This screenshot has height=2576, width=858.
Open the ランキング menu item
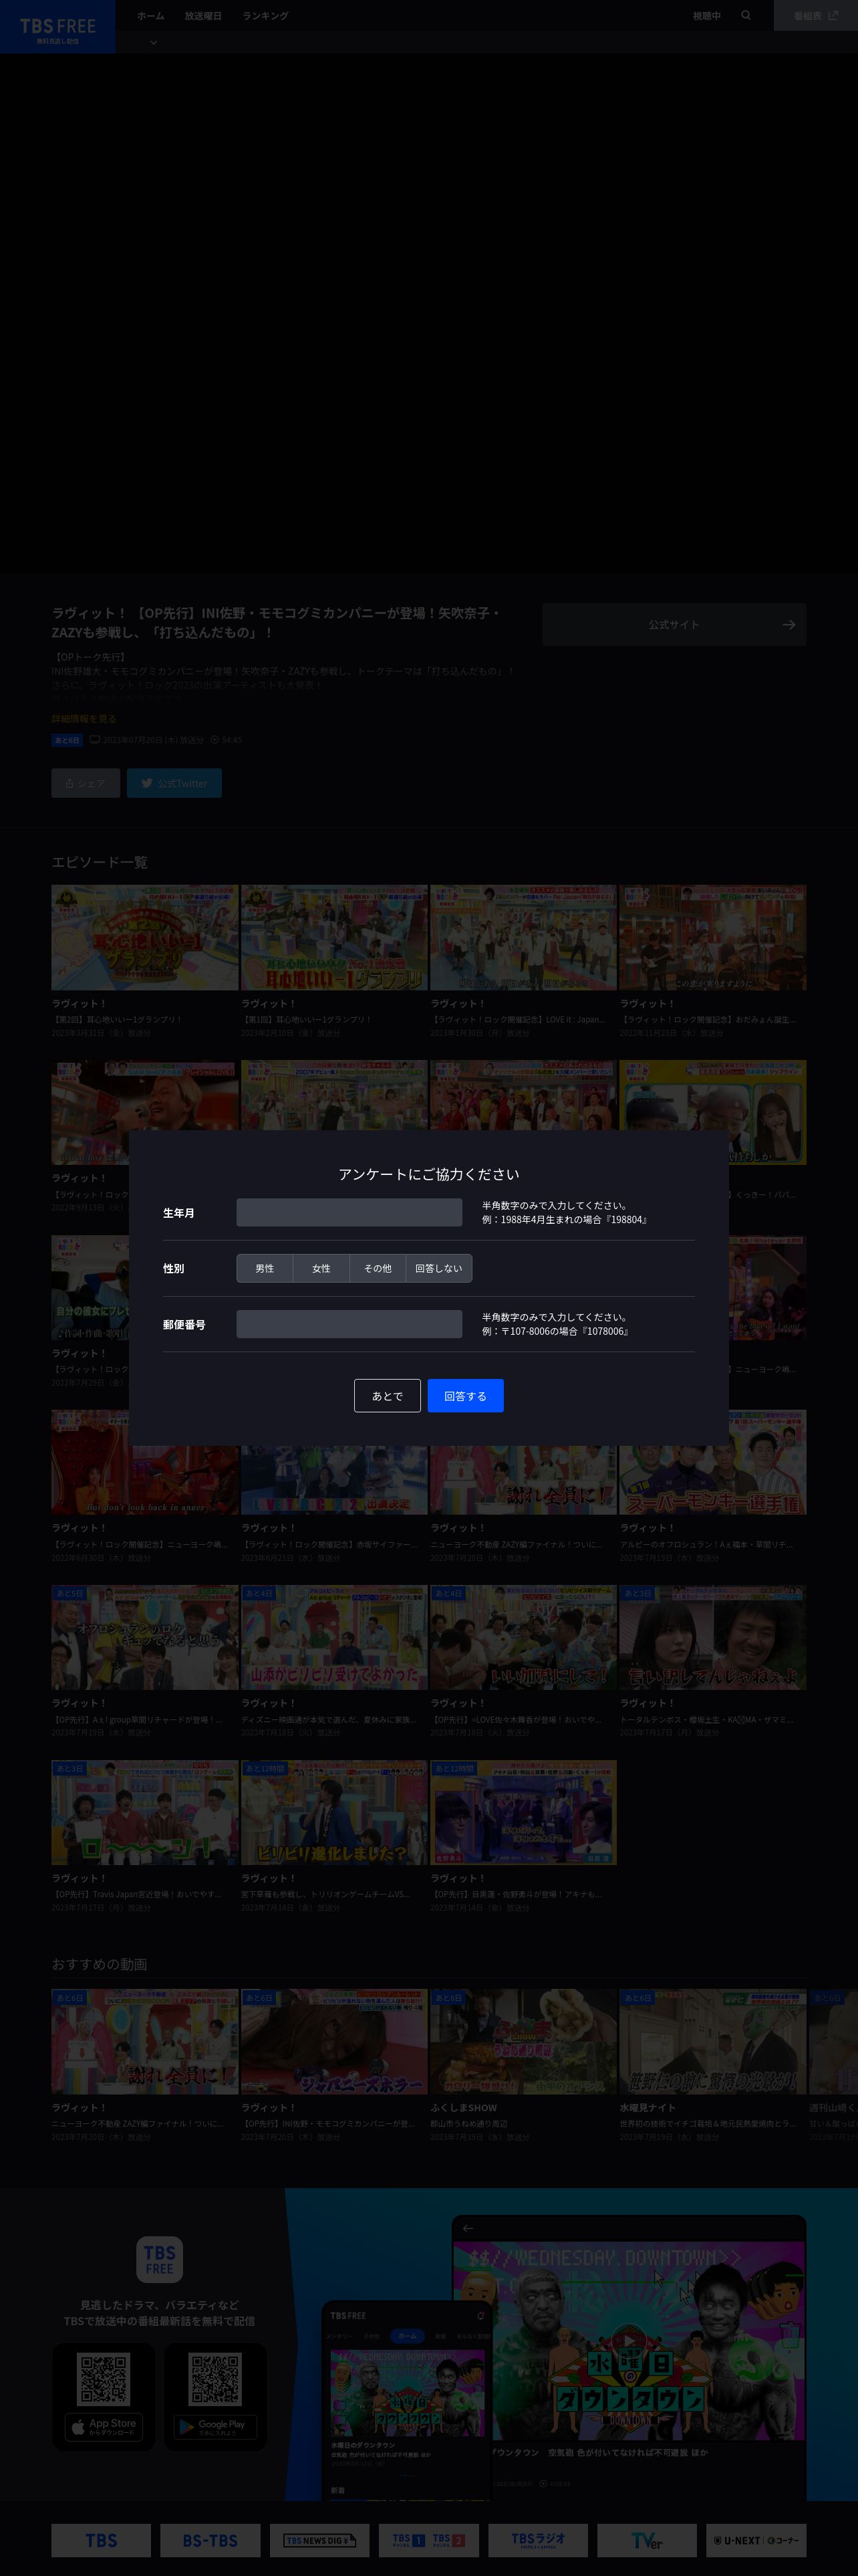pos(265,16)
